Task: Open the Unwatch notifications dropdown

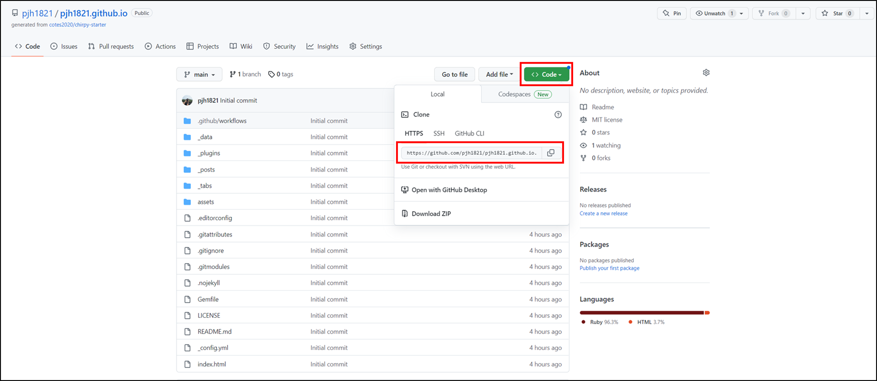Action: pos(719,13)
